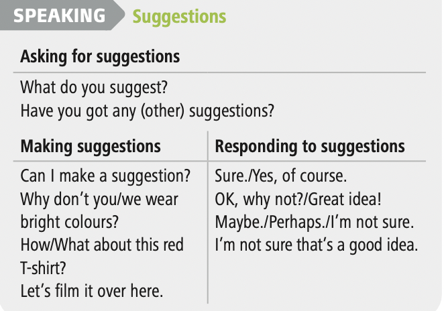Select "I'm not sure that's a good idea."
Screen dimensions: 444x311
pyautogui.click(x=316, y=245)
